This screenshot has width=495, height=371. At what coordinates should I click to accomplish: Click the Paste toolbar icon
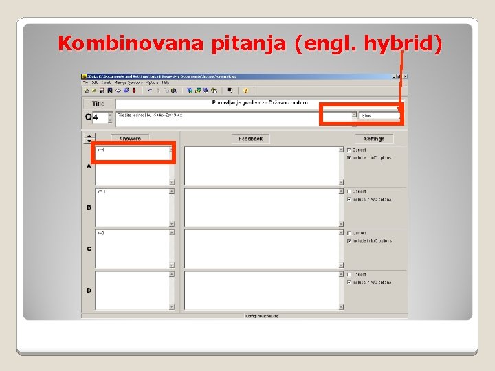(x=174, y=91)
